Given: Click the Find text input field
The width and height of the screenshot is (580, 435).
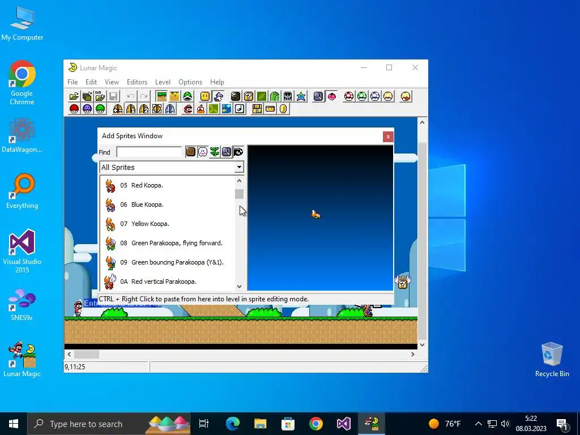Looking at the screenshot, I should (x=149, y=152).
